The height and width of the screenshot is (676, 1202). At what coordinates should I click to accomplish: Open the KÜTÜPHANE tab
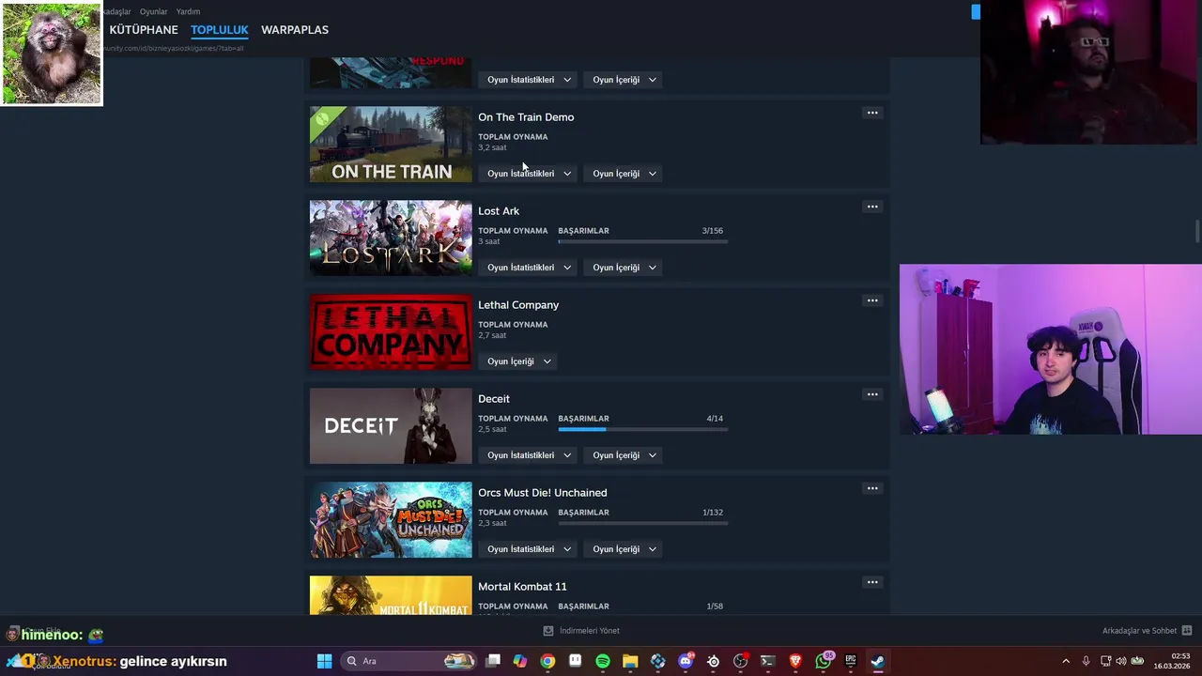(x=144, y=30)
